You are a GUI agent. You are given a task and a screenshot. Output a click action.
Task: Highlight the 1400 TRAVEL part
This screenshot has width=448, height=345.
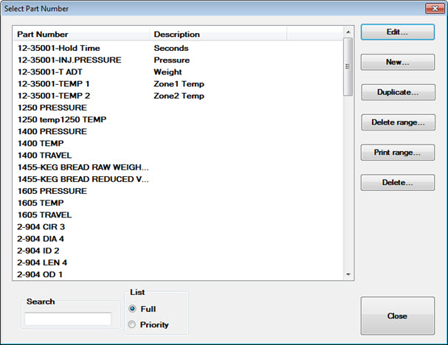[x=45, y=156]
